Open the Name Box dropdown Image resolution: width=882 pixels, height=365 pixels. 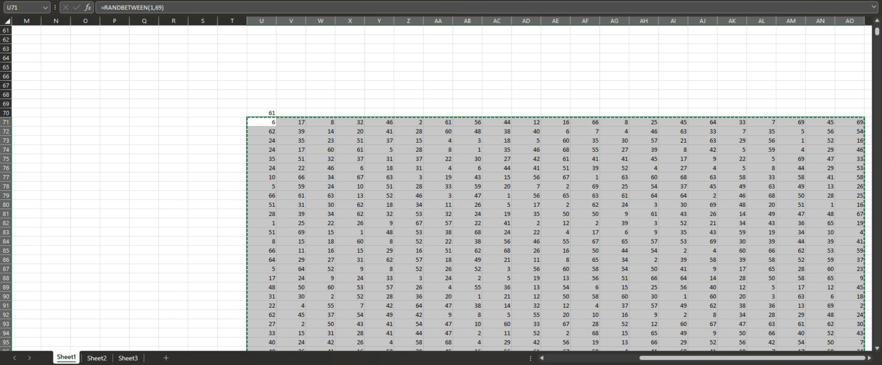click(x=45, y=7)
